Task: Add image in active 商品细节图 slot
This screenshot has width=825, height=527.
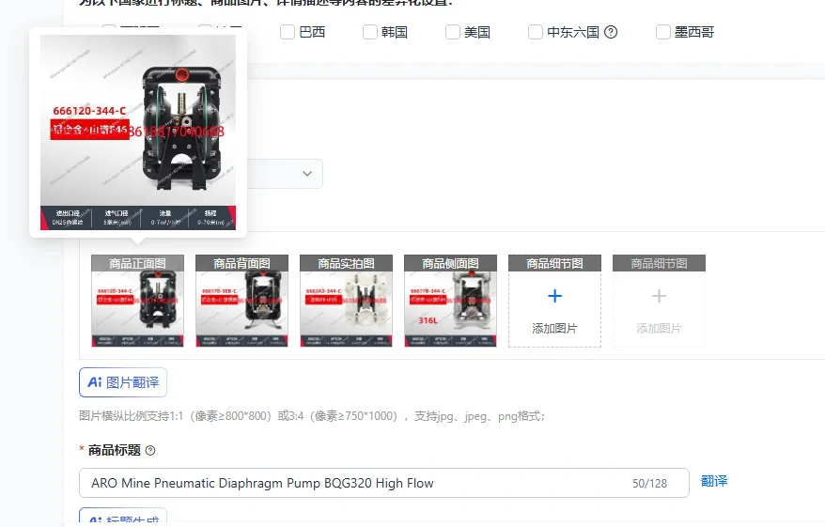Action: 554,301
